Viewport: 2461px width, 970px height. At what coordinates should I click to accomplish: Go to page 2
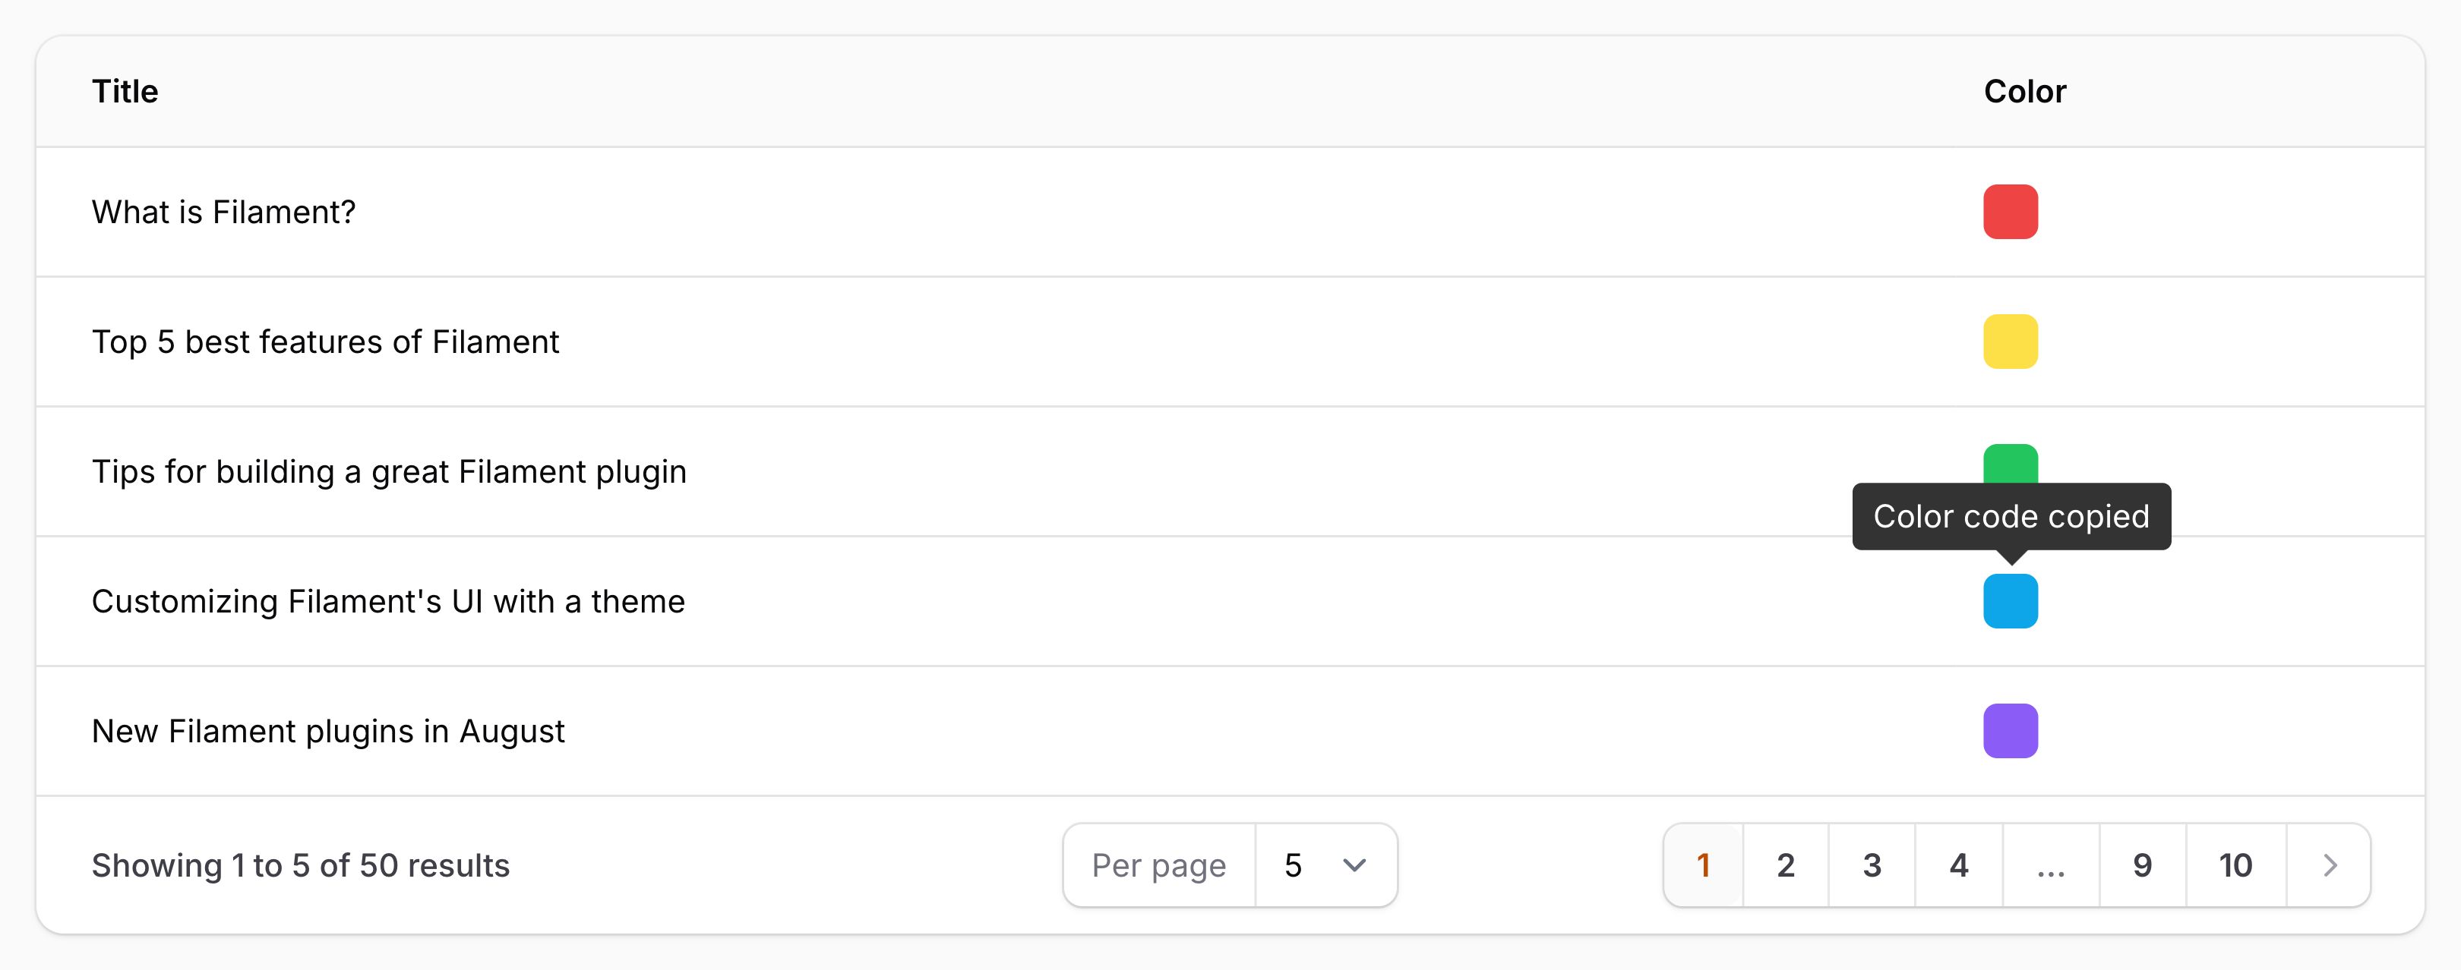[1785, 865]
